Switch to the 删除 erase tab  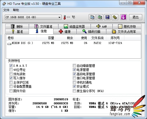17,27
